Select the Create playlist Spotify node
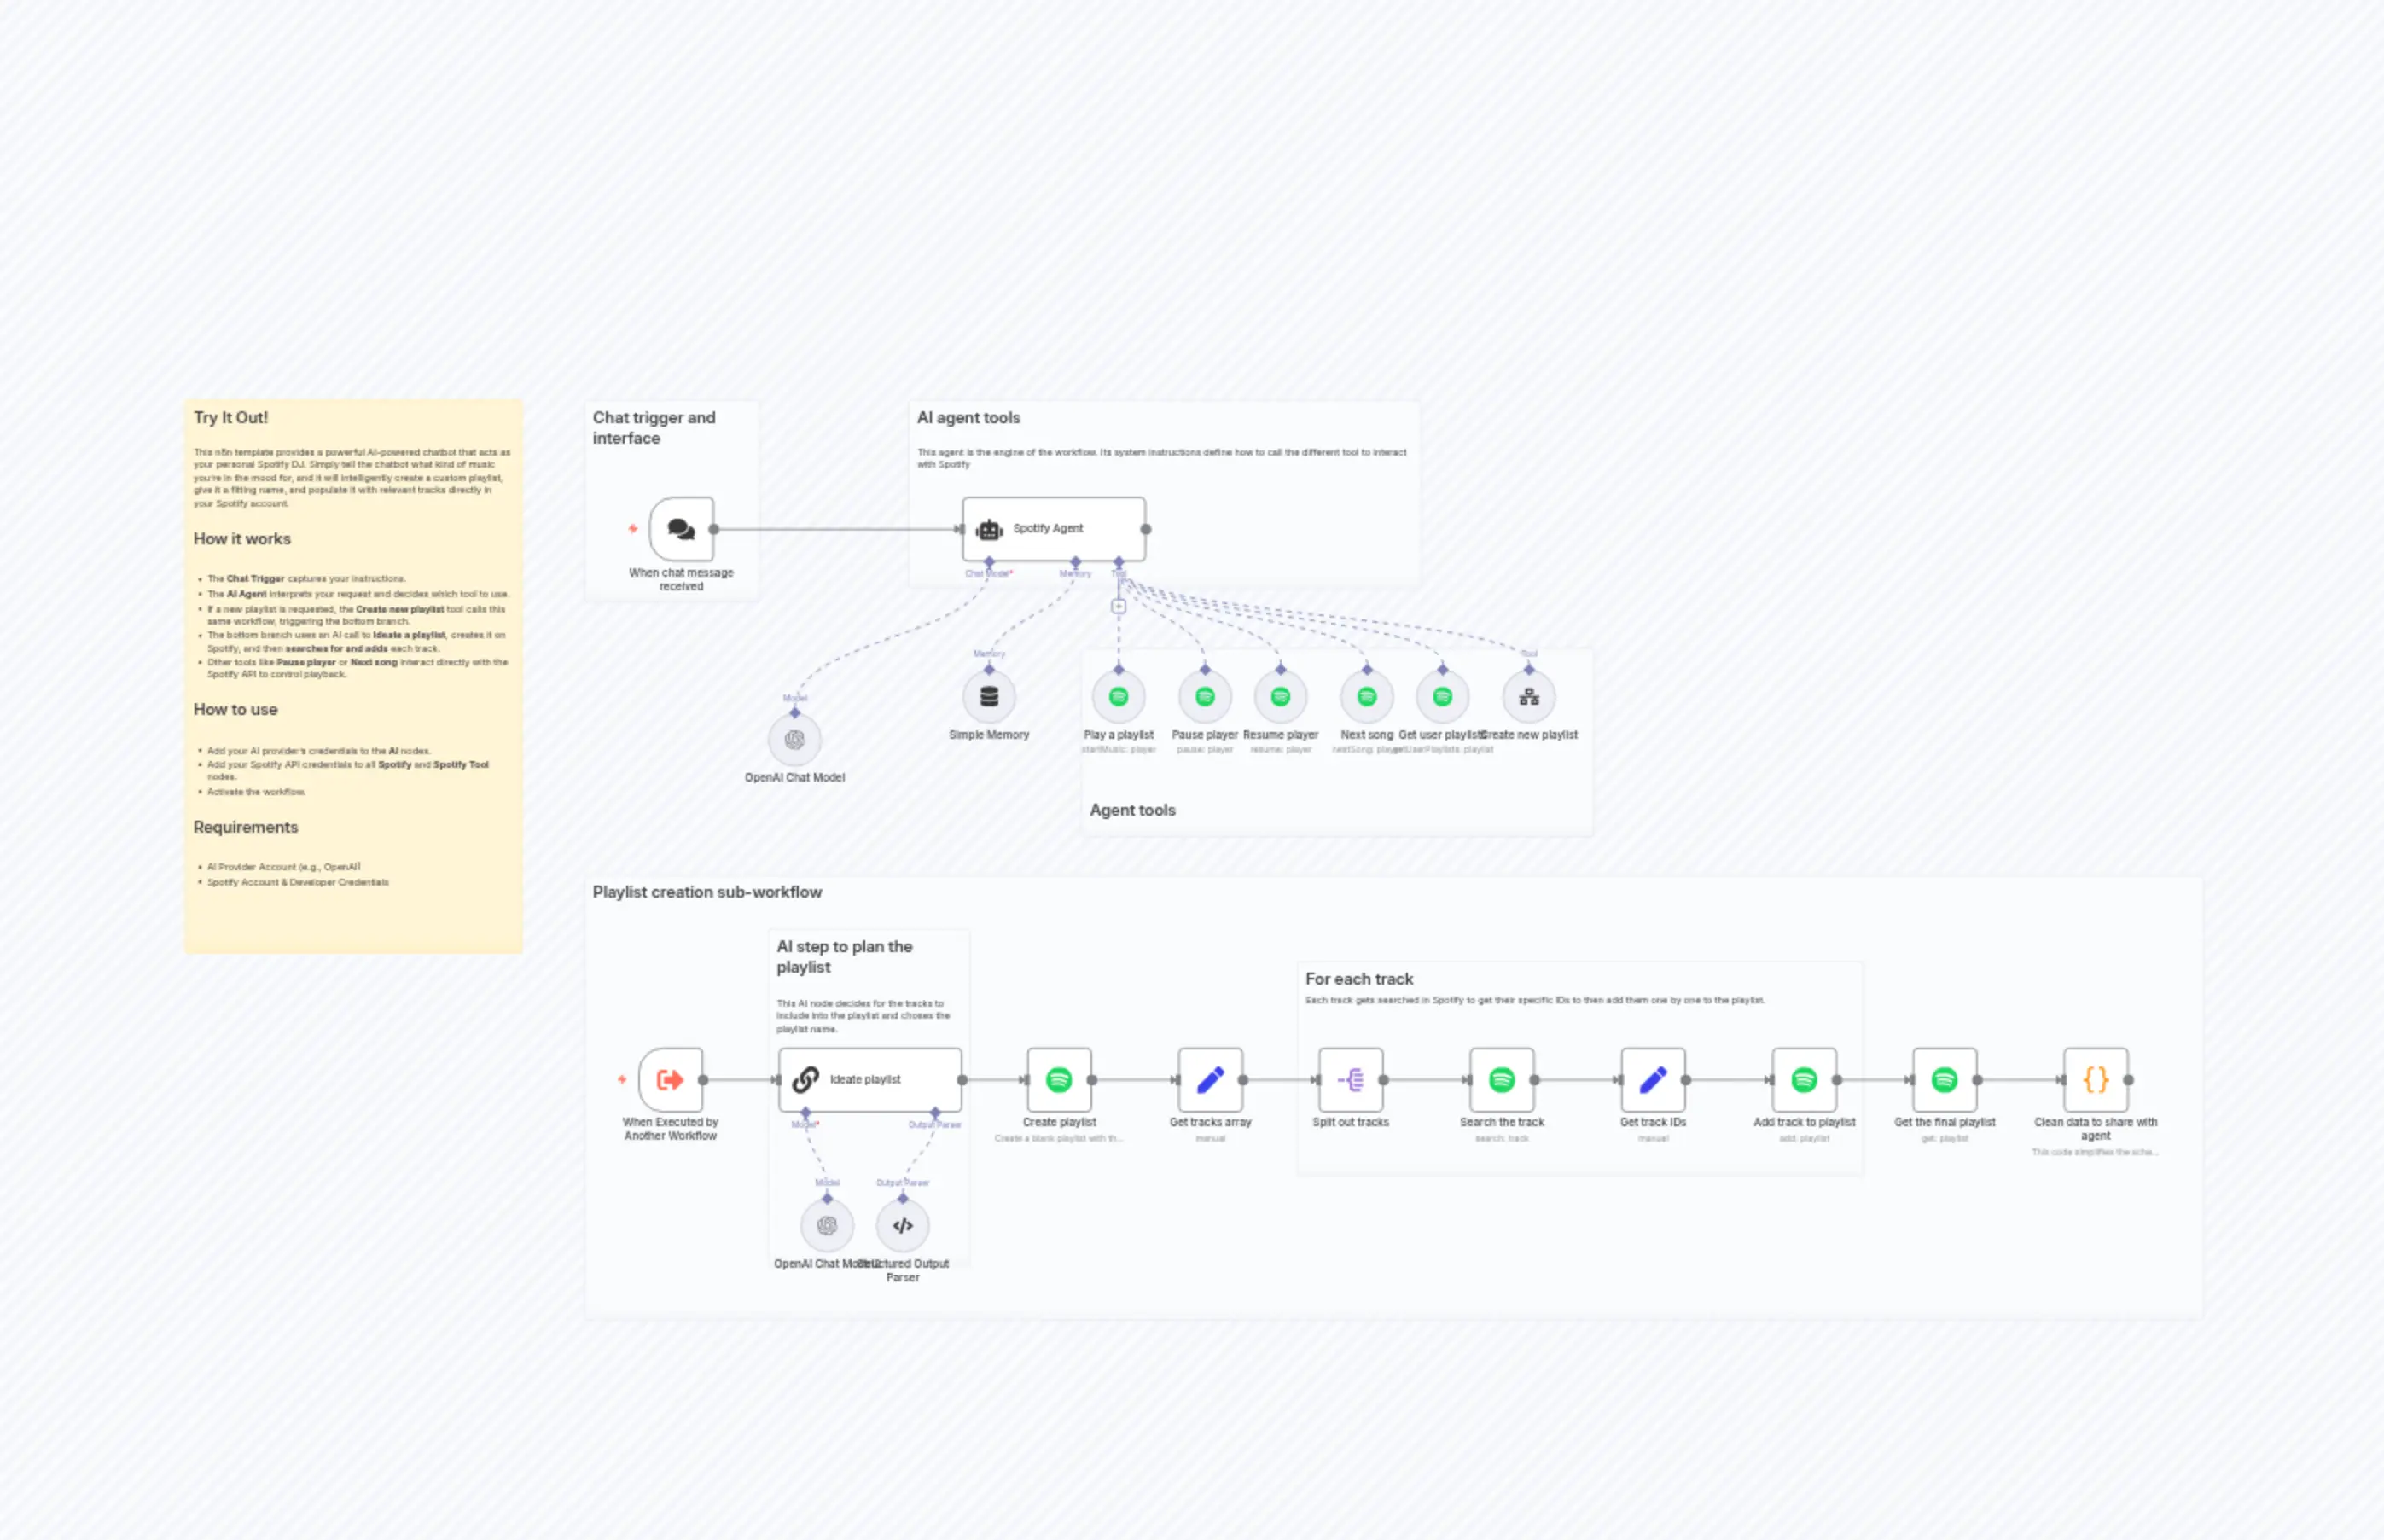 [1058, 1080]
